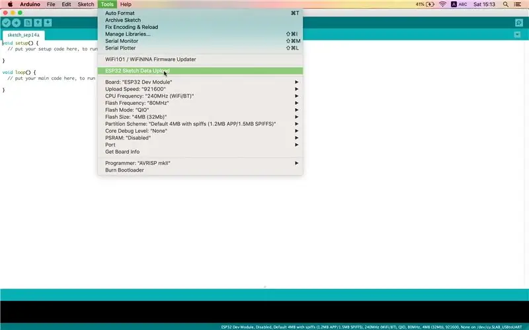This screenshot has height=330, width=529.
Task: Open the tab dropdown arrow at right
Action: coord(517,35)
